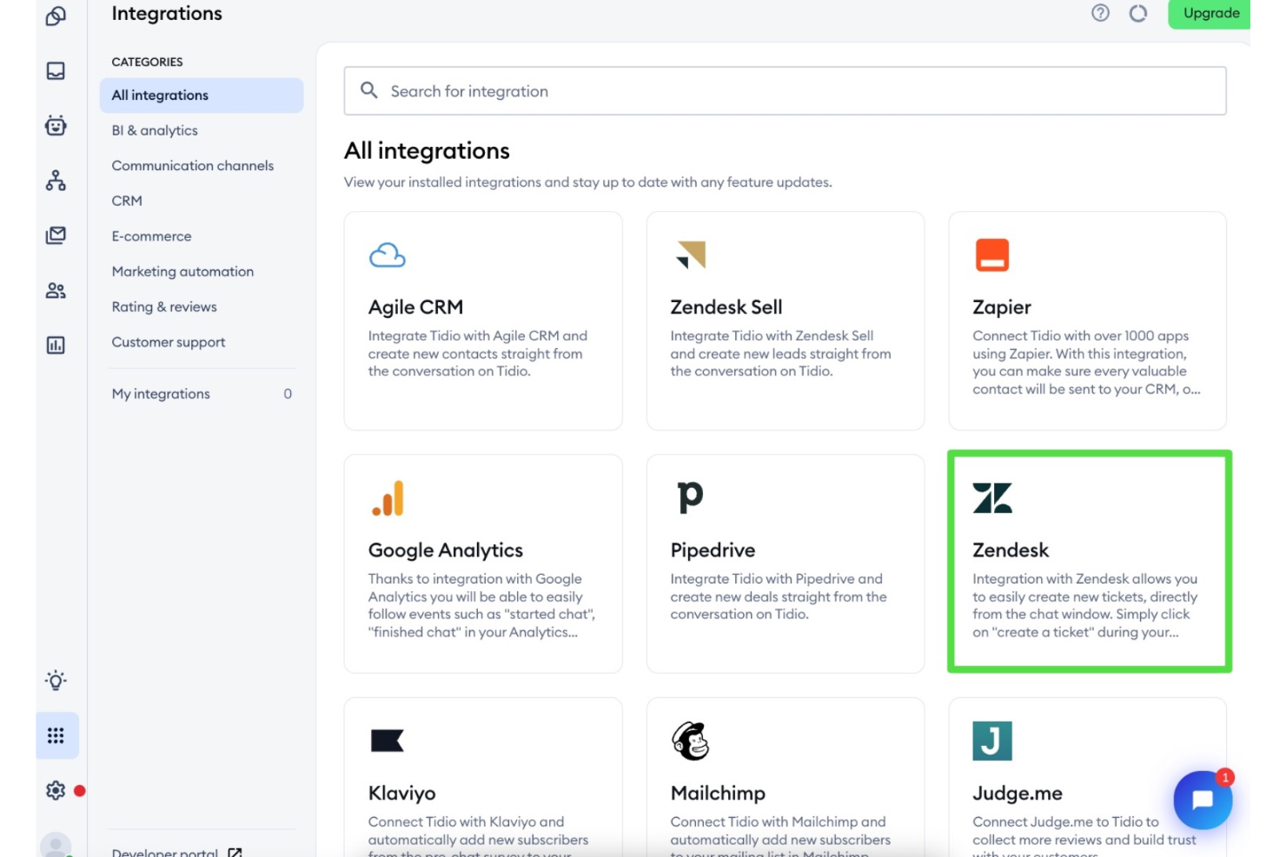Open the Contacts people icon in sidebar
Image resolution: width=1286 pixels, height=857 pixels.
(56, 291)
